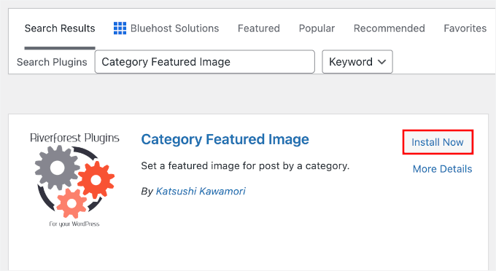
Task: Click the Riverforest Plugins gear logo
Action: (x=74, y=179)
